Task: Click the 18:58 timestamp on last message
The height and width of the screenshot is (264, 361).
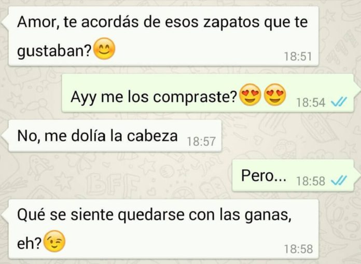Action: 298,249
